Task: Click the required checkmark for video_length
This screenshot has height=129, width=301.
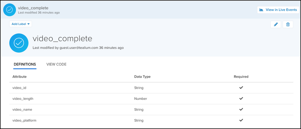Action: click(241, 99)
